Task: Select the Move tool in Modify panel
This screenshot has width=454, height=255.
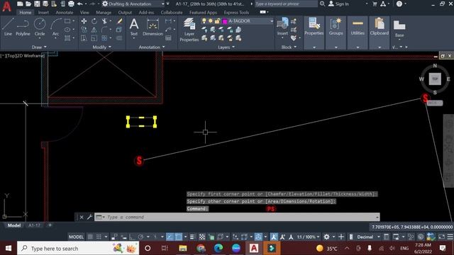Action: pos(84,21)
